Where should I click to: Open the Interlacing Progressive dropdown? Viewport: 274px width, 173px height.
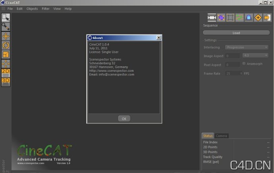247,47
